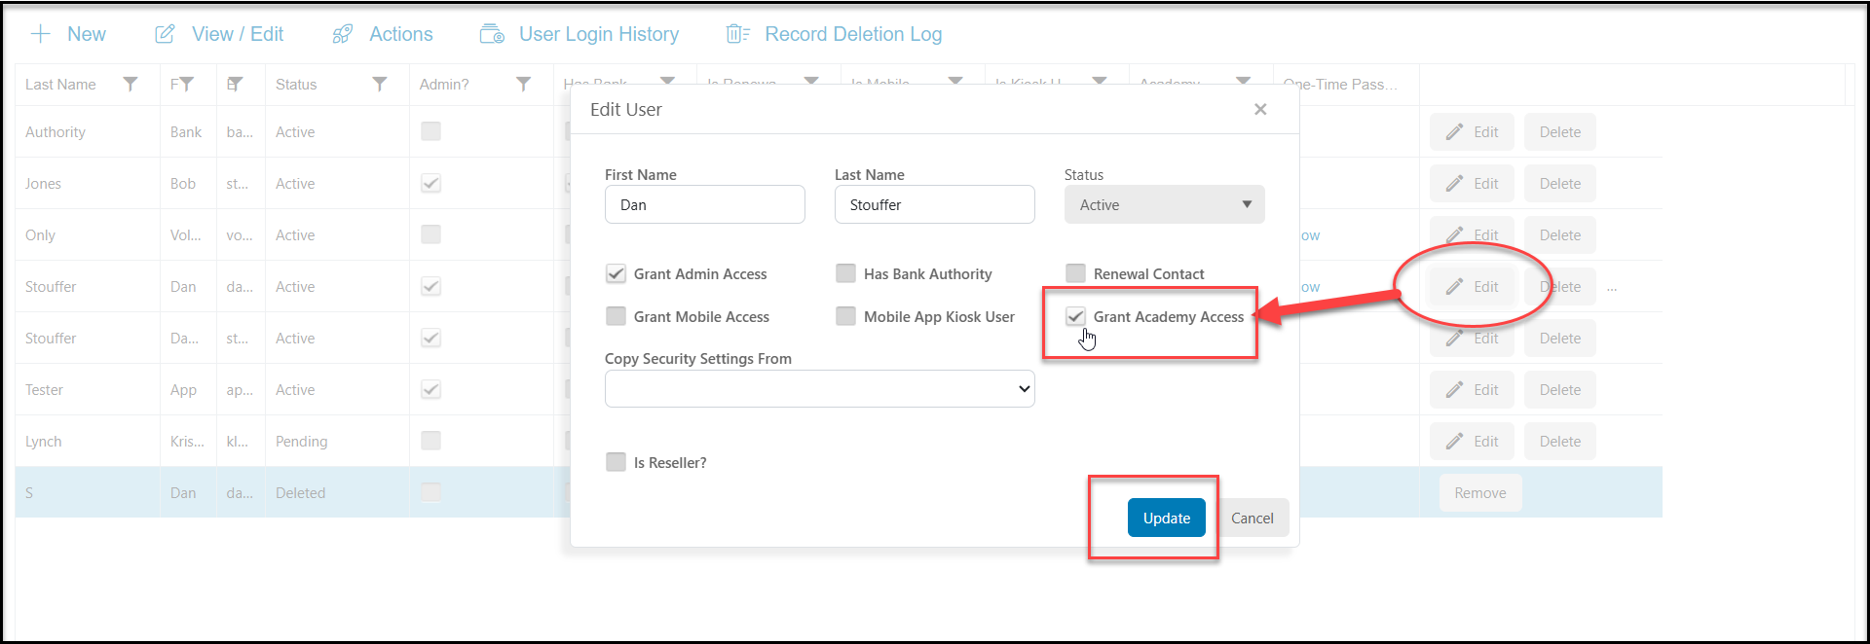Click Edit for the Jones row
Screen dimensions: 1870x644
pos(1472,184)
